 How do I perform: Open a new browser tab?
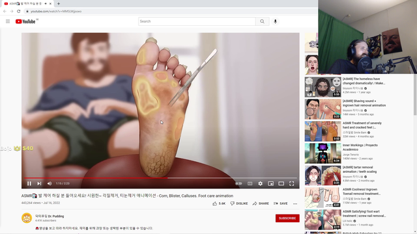tap(59, 4)
